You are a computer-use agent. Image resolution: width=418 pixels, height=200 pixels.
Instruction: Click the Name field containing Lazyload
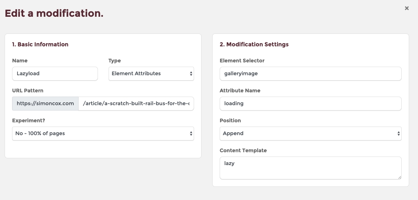pos(55,73)
